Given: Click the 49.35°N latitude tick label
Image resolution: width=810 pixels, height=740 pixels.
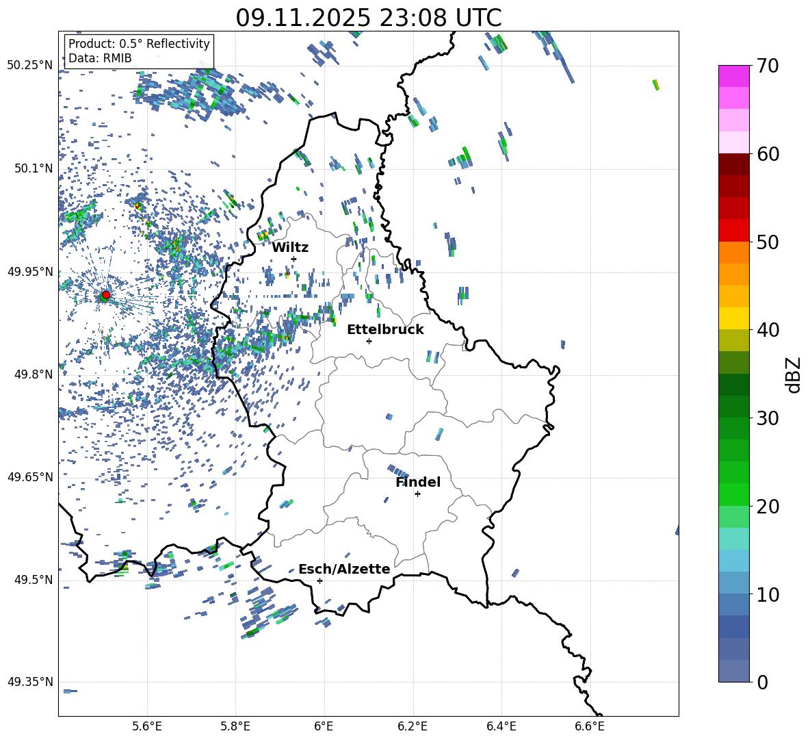Looking at the screenshot, I should pyautogui.click(x=30, y=682).
